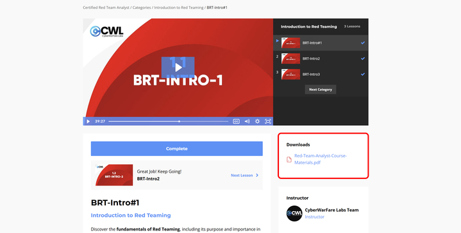Click CyberWarFare Labs Team instructor avatar

click(x=294, y=213)
